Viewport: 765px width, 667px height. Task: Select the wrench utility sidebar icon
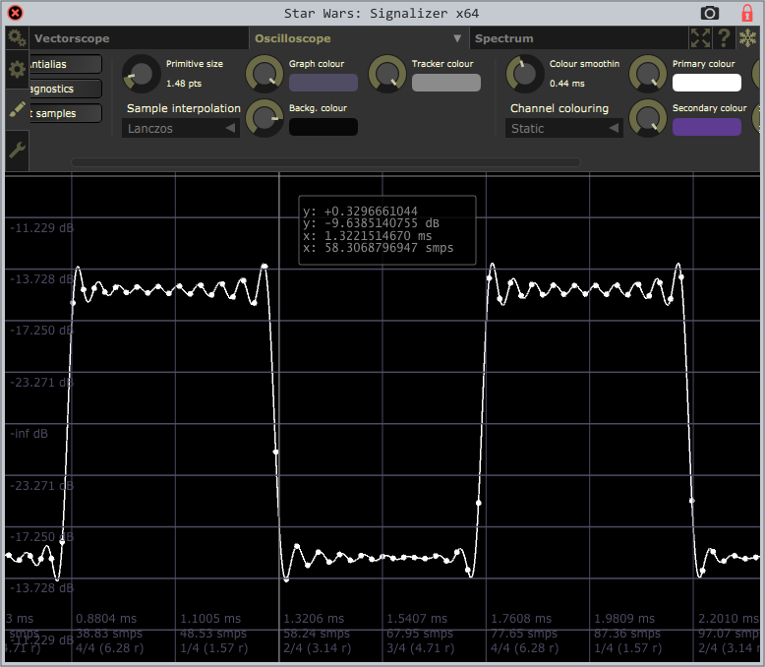(17, 150)
